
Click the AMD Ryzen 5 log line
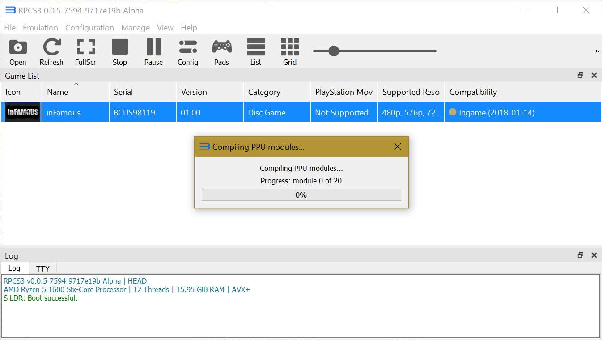[127, 289]
